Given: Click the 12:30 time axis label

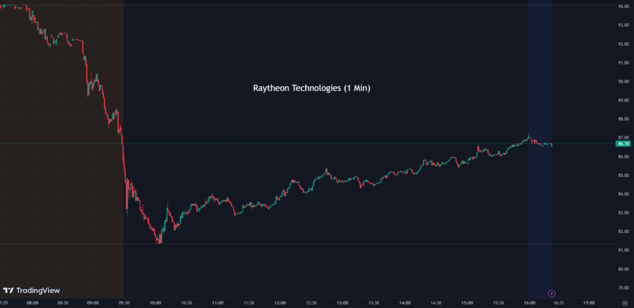Looking at the screenshot, I should 311,303.
